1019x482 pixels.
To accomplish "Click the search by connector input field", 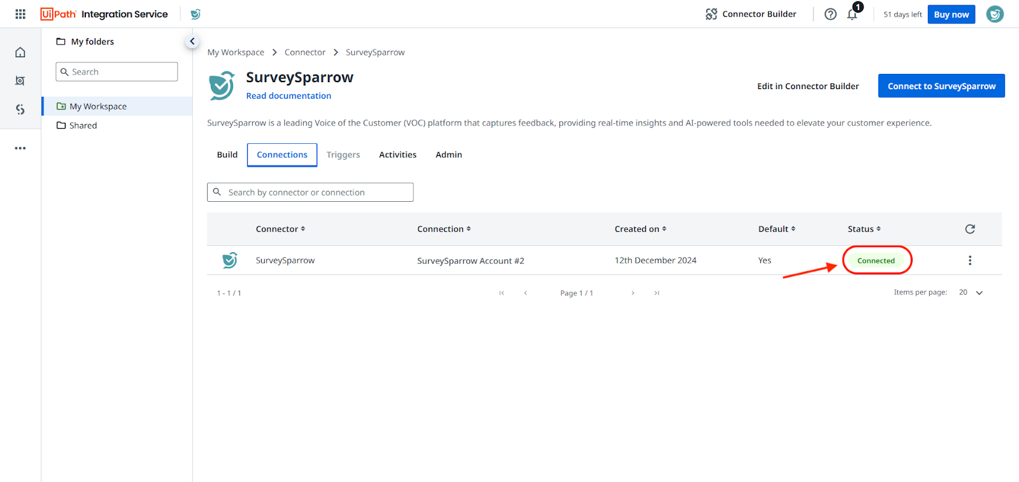I will point(318,192).
